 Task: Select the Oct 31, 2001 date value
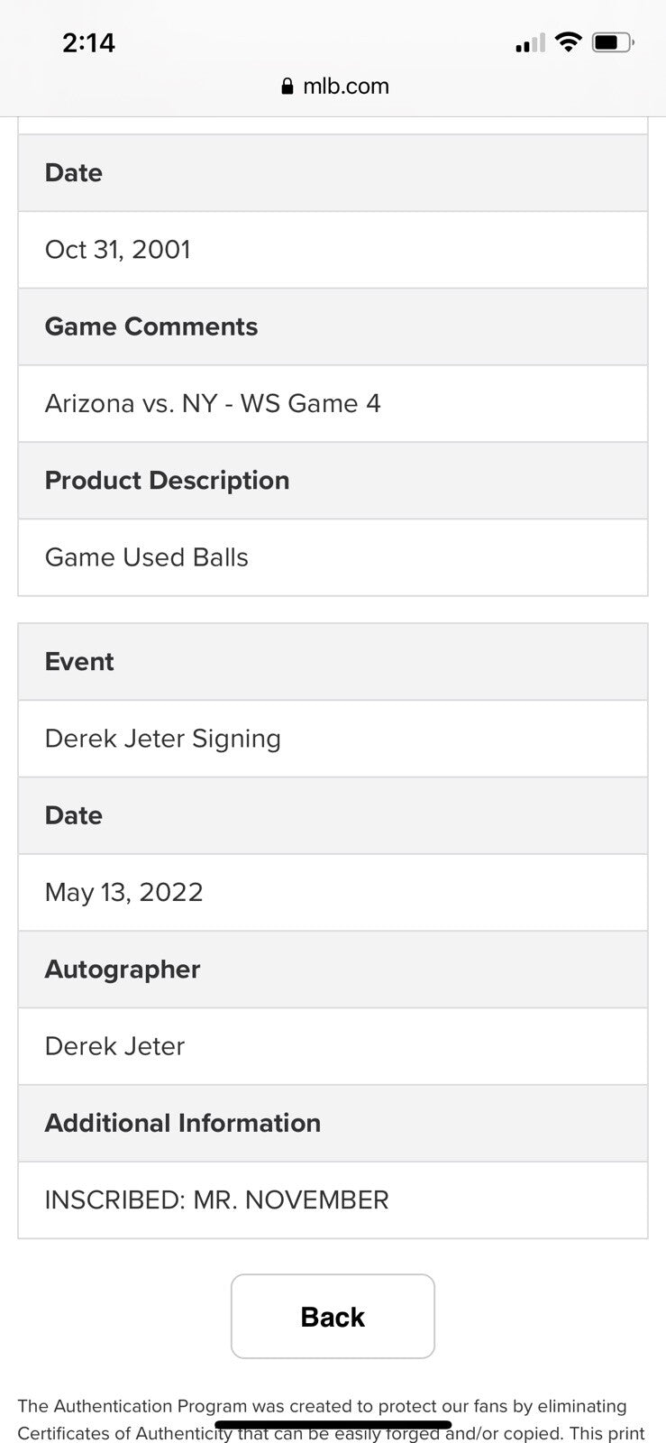click(118, 250)
